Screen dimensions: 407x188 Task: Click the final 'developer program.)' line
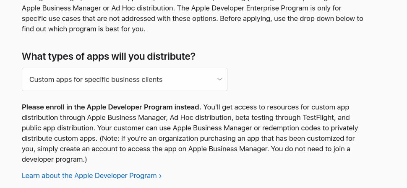(x=54, y=159)
